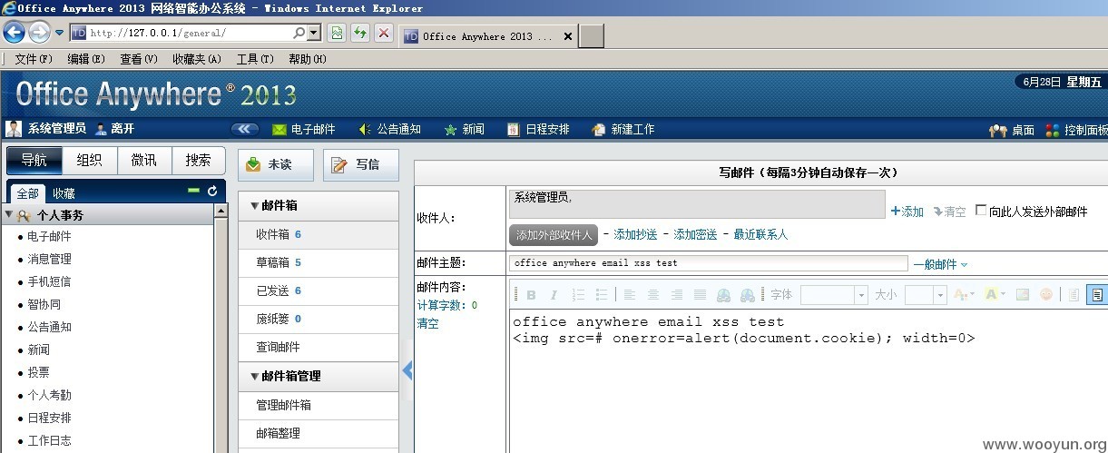Open recent pages dropdown beside forward arrow
1108x453 pixels.
point(60,33)
